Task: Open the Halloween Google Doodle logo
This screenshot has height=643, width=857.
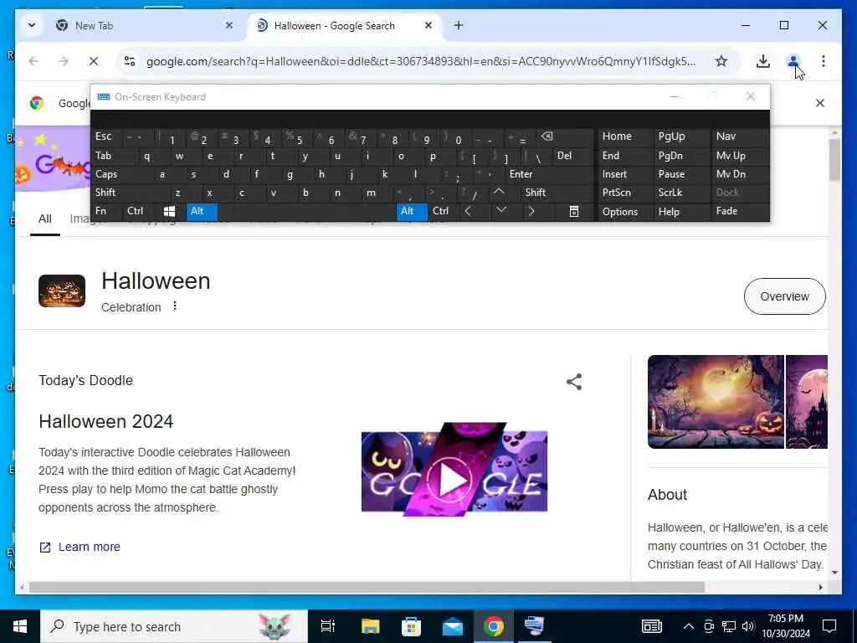Action: (x=53, y=160)
